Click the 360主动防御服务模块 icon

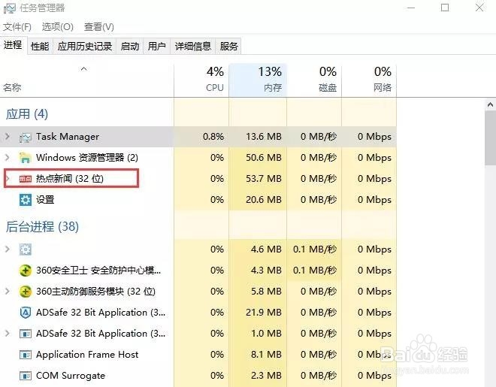click(26, 292)
